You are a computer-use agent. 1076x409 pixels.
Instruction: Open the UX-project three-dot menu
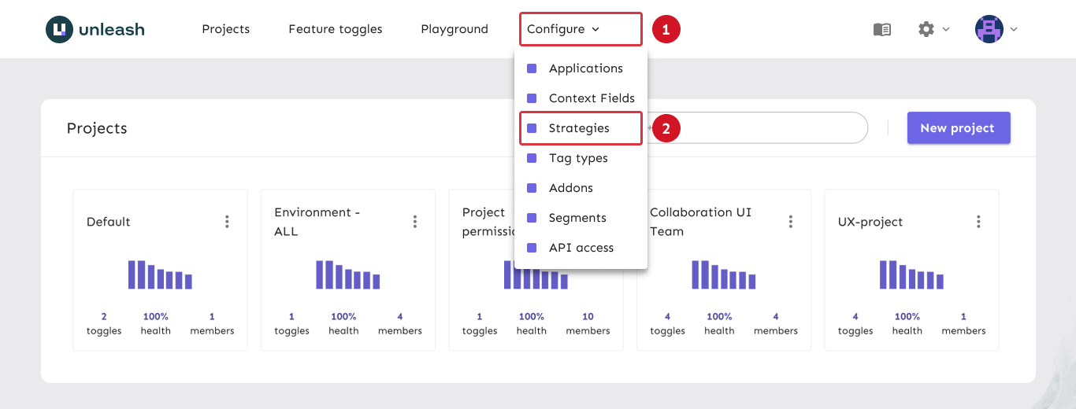pyautogui.click(x=978, y=222)
